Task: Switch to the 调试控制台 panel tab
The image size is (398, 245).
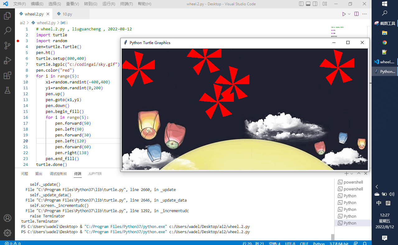Action: [x=58, y=174]
